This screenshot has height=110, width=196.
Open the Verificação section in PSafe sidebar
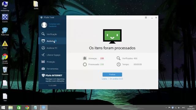52,34
